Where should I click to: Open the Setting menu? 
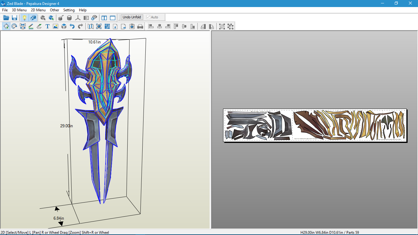[69, 10]
